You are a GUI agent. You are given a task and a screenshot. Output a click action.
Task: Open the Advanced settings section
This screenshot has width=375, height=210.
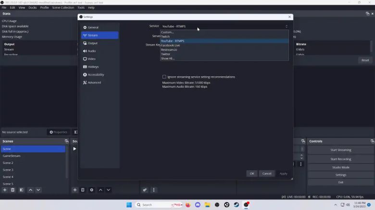pyautogui.click(x=94, y=82)
